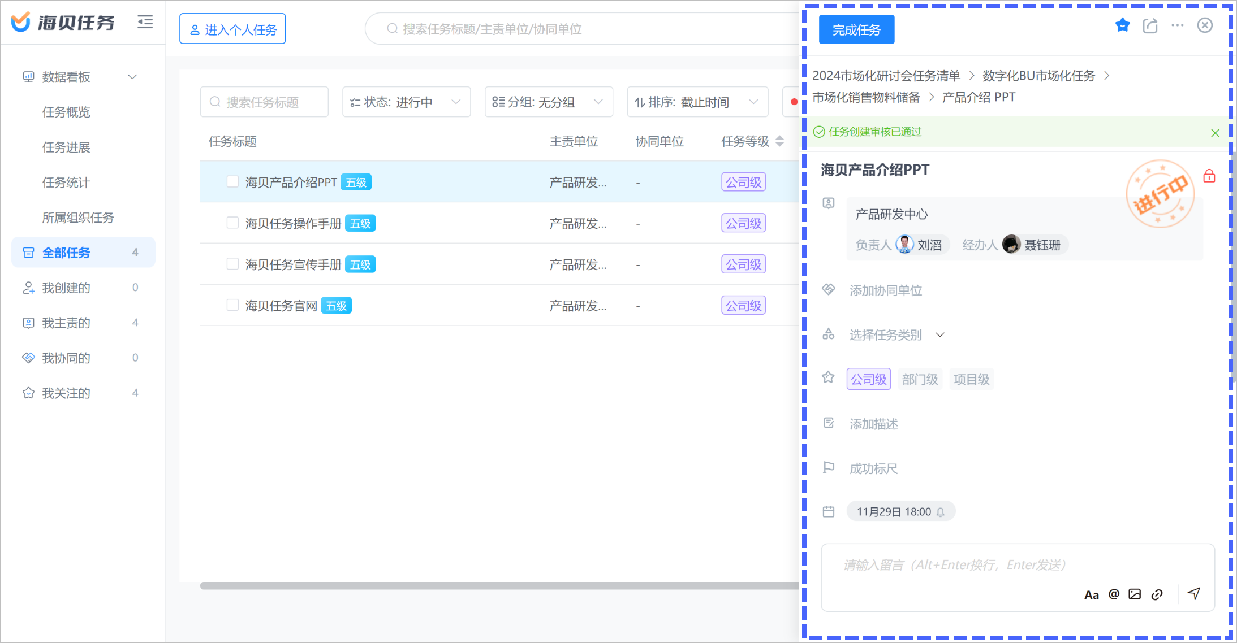Close the task detail panel
The image size is (1237, 643).
pyautogui.click(x=1205, y=25)
